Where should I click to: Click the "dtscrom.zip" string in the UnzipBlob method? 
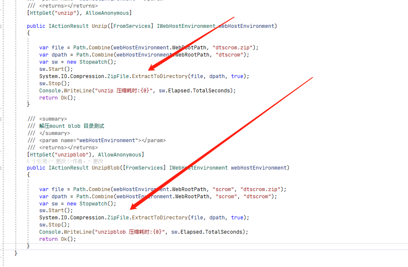[x=260, y=189]
